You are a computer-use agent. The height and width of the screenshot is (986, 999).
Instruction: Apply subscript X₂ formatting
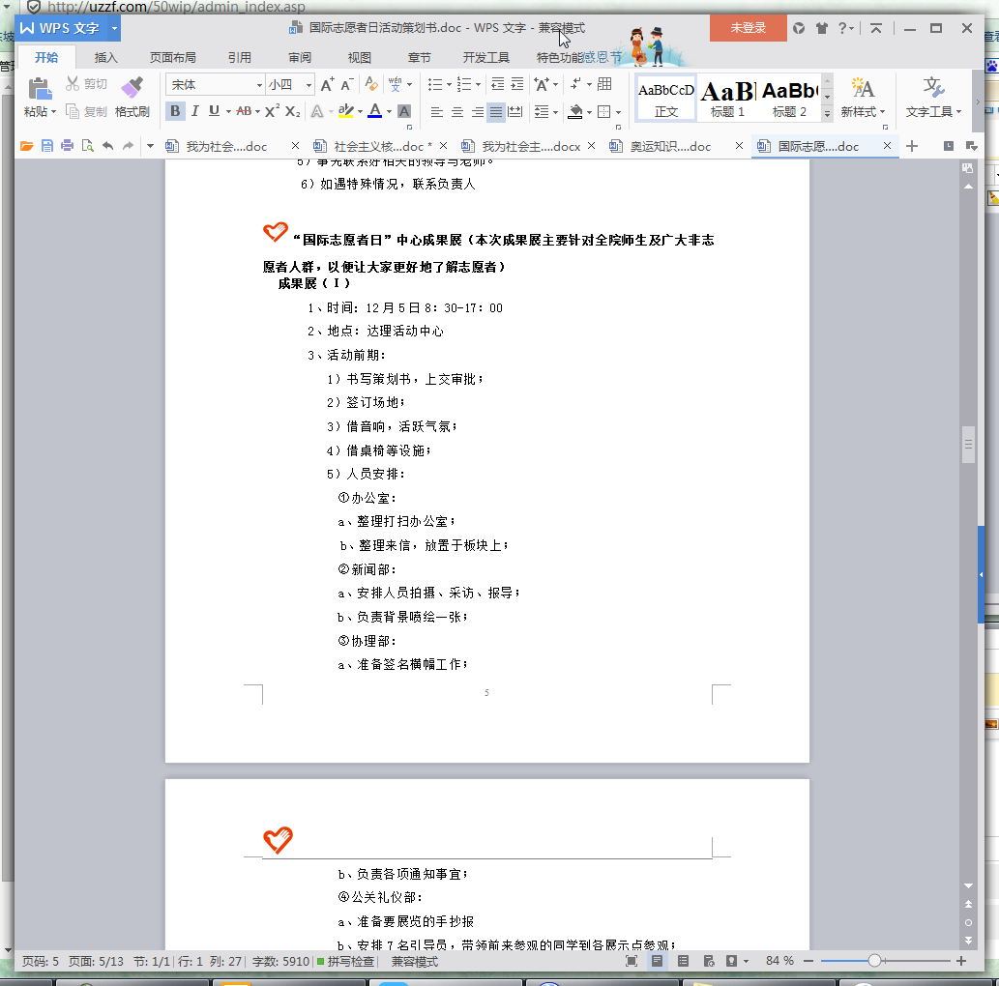pyautogui.click(x=292, y=111)
